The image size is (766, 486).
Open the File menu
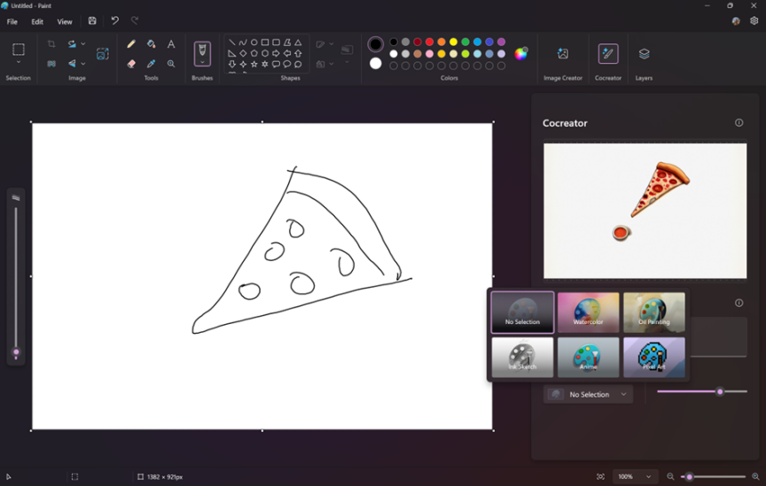[x=12, y=21]
